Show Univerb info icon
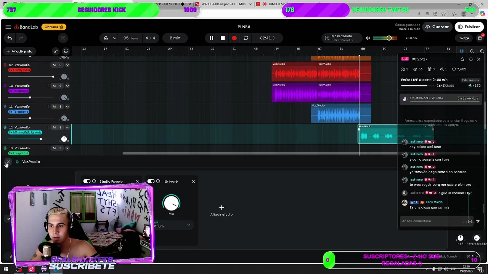488x274 pixels. [158, 182]
